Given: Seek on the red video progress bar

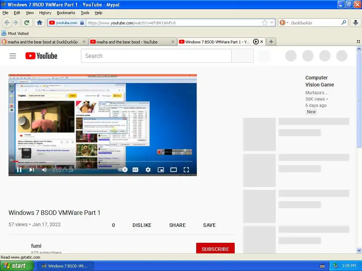Looking at the screenshot, I should coord(103,161).
